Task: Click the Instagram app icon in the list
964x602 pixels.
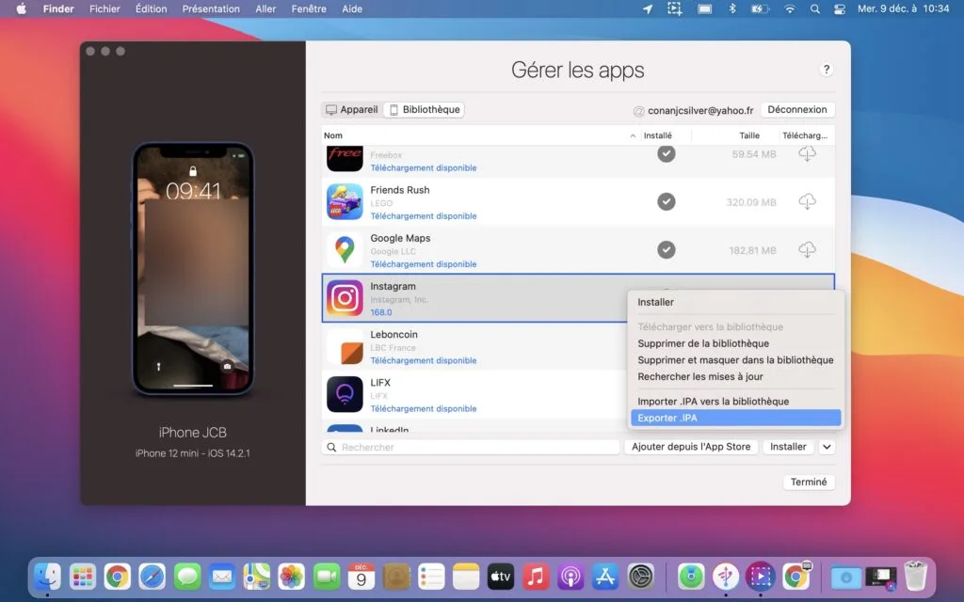Action: click(x=345, y=298)
